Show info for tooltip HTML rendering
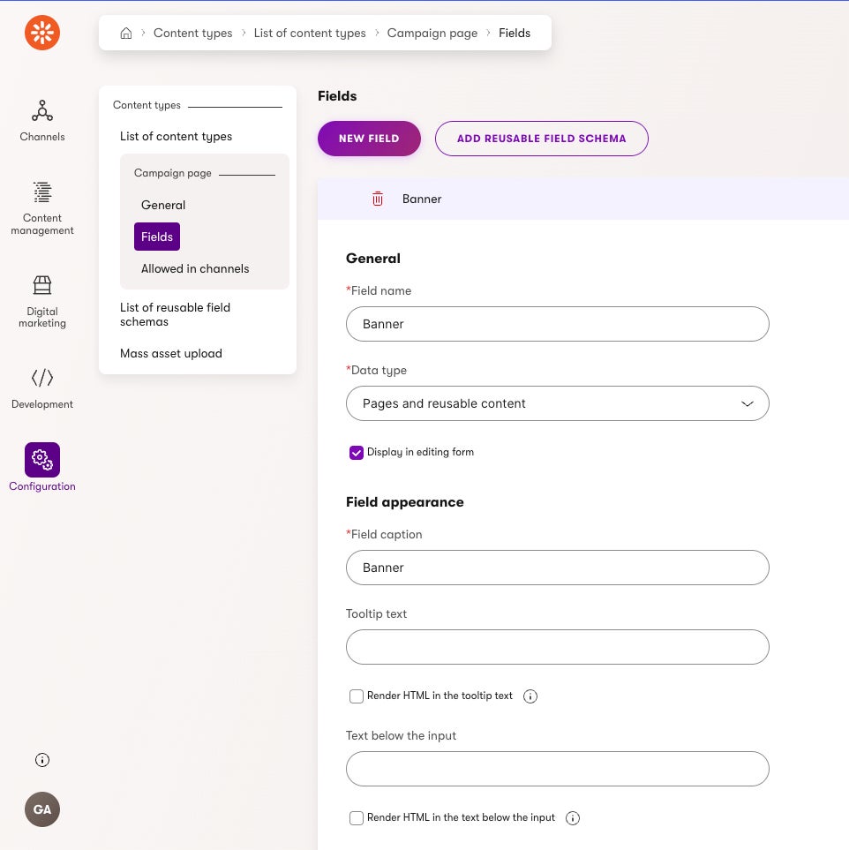Viewport: 849px width, 850px height. point(530,696)
